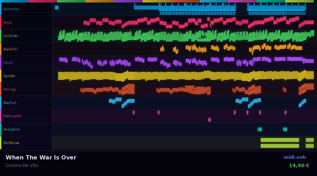
Task: Click the TeikqDrm track name
Action: tap(12, 130)
